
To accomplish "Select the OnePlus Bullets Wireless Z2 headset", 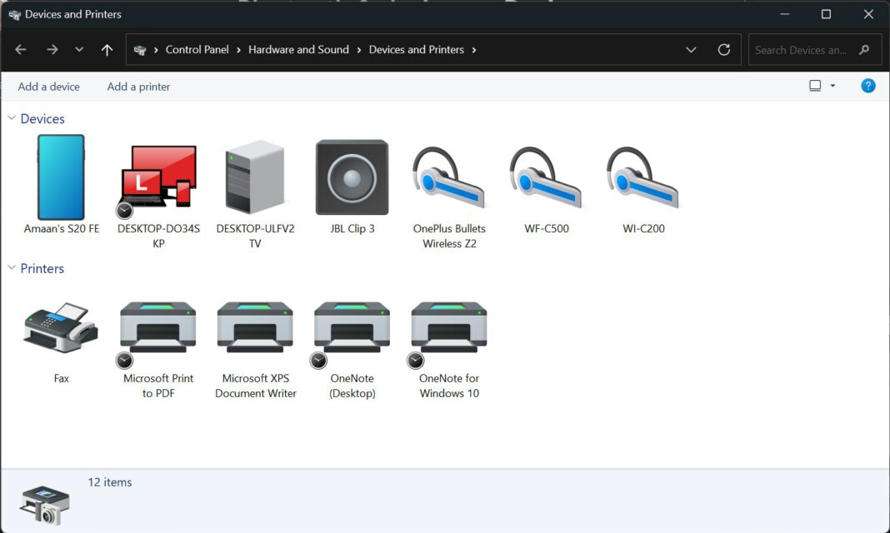I will [448, 177].
